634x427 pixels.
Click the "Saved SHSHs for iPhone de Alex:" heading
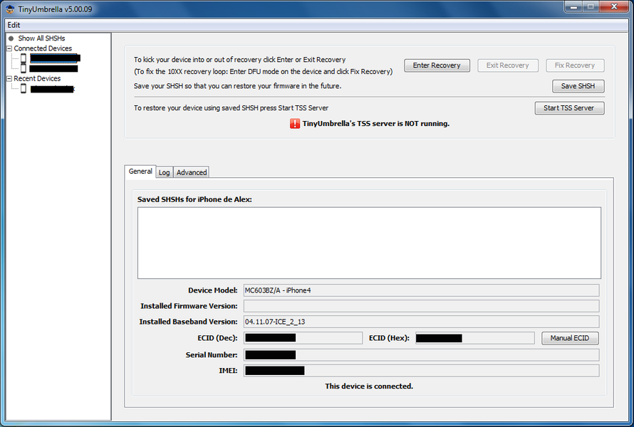click(194, 199)
